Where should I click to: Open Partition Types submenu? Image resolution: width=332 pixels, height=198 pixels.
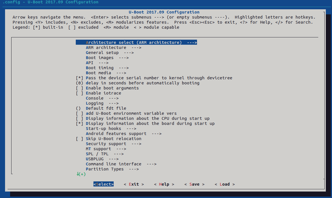point(112,169)
